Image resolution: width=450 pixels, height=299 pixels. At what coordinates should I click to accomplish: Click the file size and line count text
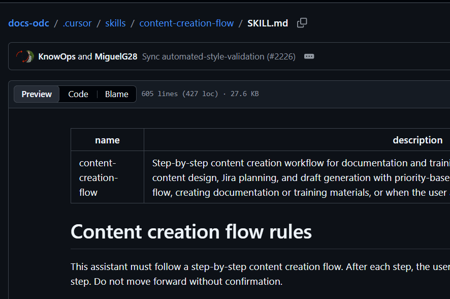pos(200,94)
